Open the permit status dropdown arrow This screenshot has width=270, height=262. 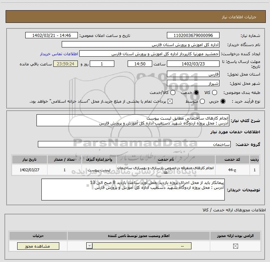pyautogui.click(x=89, y=246)
